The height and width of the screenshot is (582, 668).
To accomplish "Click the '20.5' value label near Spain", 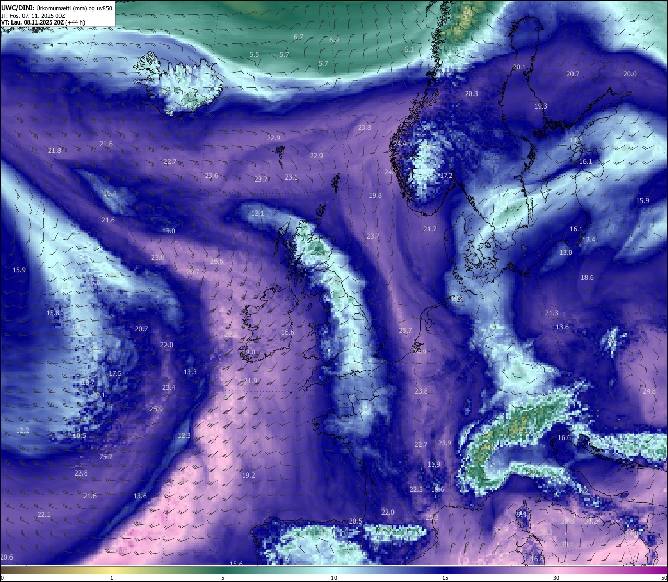I will (355, 521).
